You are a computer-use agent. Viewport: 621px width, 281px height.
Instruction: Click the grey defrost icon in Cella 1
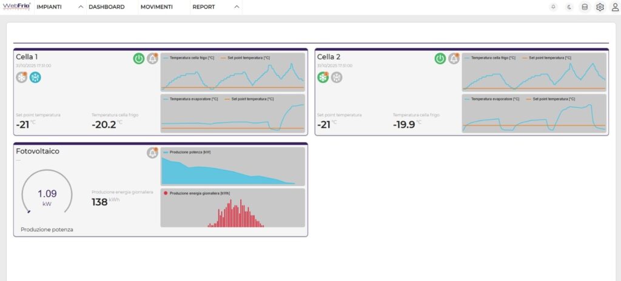(22, 78)
